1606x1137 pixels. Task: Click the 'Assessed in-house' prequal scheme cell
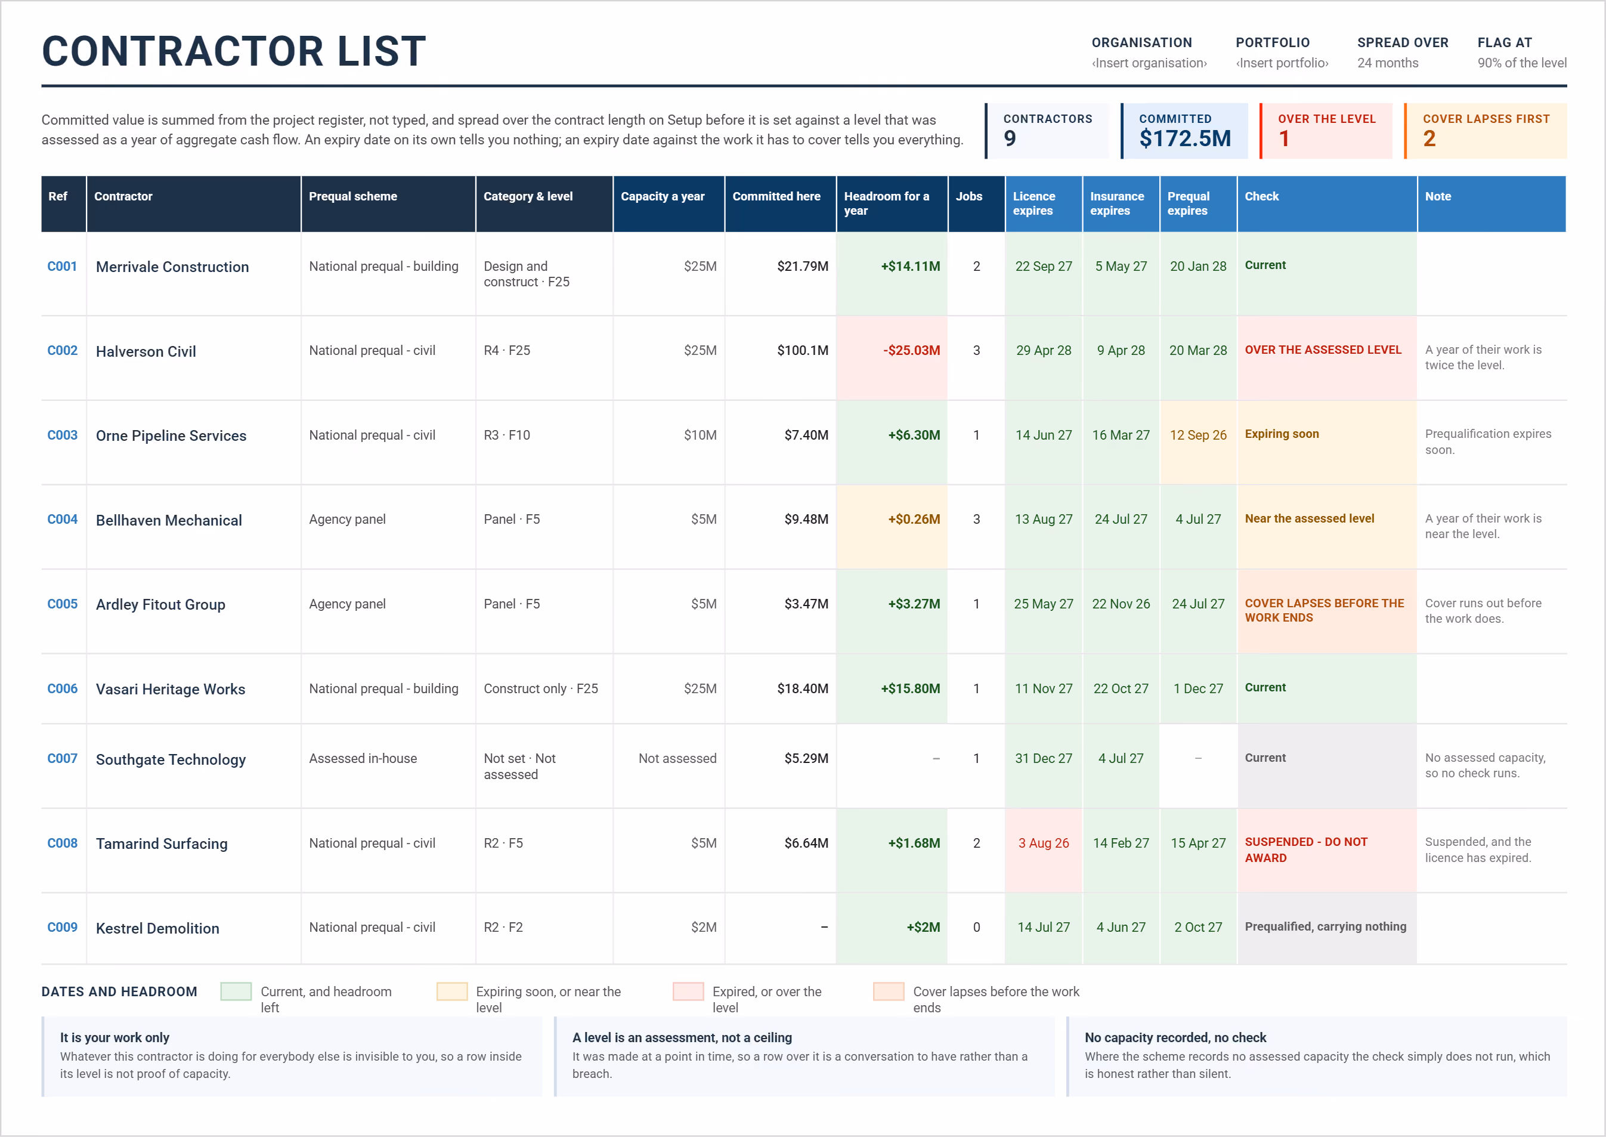[388, 766]
